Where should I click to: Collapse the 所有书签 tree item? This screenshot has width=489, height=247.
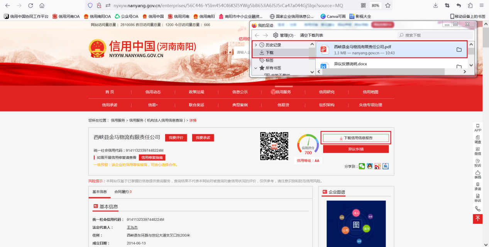(255, 68)
